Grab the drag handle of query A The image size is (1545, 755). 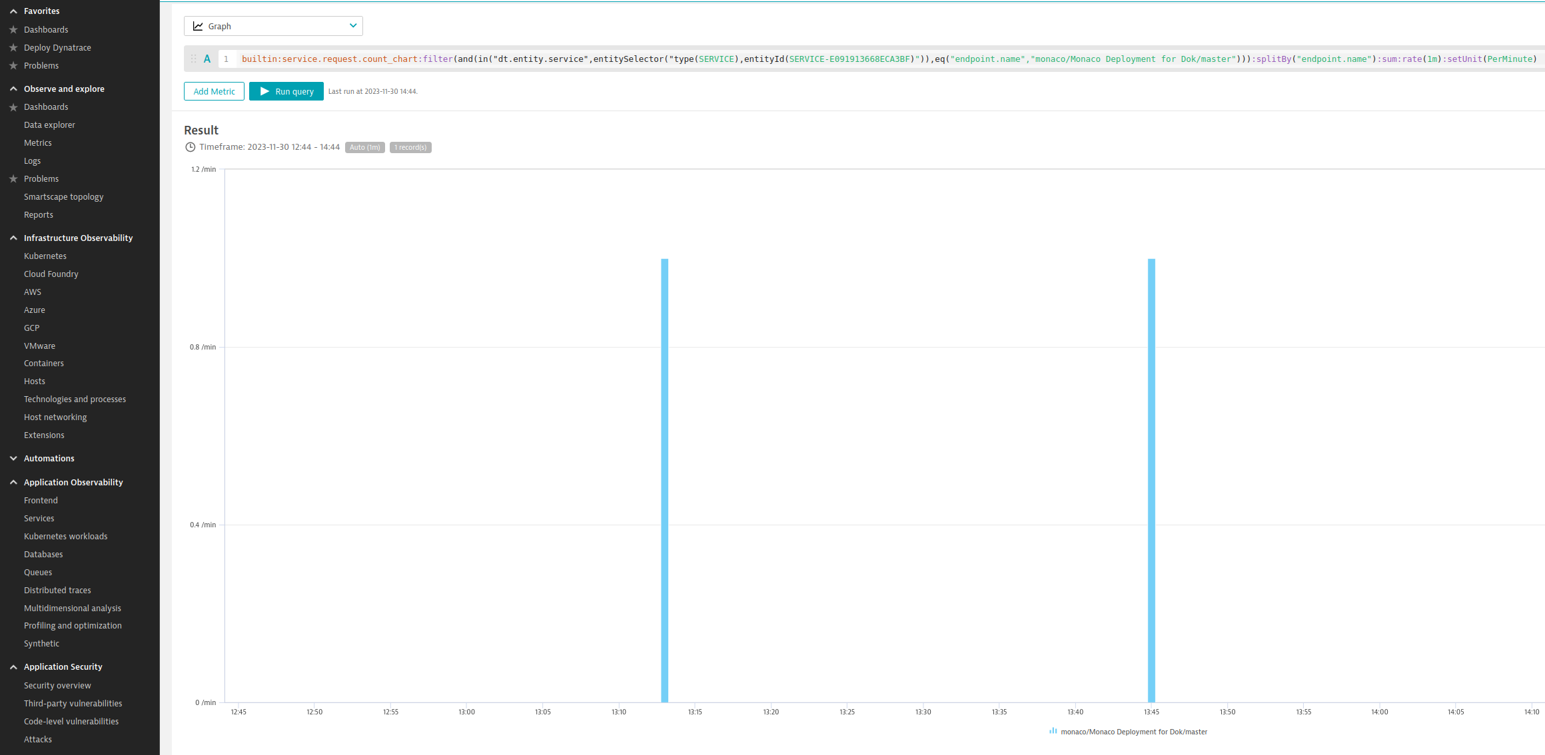click(x=192, y=59)
